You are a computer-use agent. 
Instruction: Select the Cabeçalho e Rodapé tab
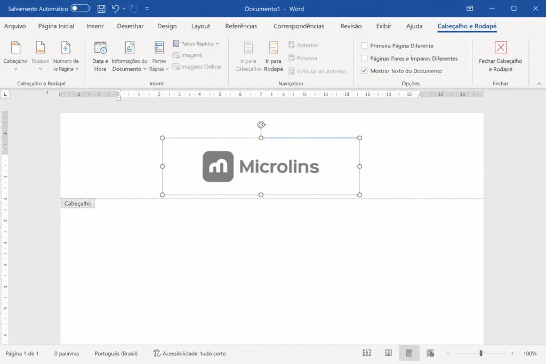[467, 26]
